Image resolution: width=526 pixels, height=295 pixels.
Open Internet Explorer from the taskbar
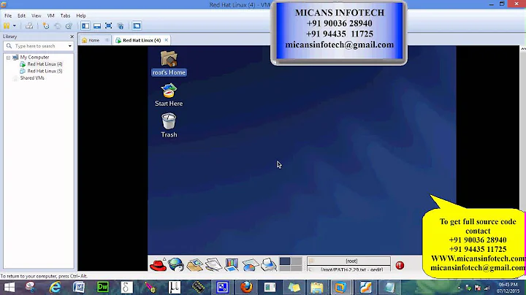(55, 287)
